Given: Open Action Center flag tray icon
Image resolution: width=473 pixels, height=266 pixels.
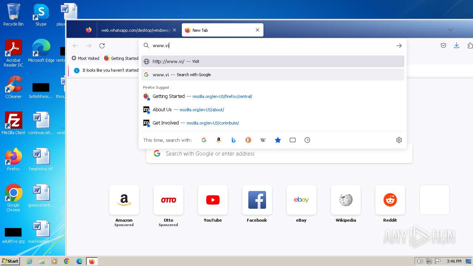Looking at the screenshot, I should 438,261.
